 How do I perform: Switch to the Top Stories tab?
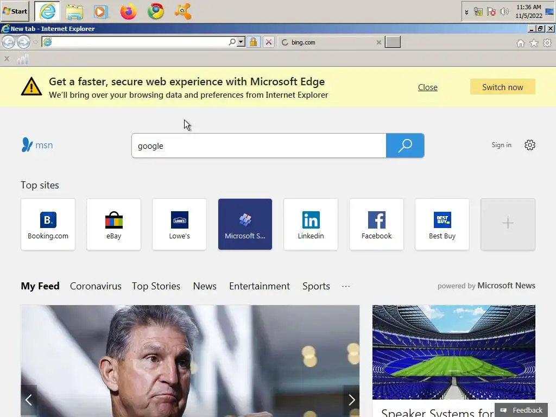pos(156,286)
